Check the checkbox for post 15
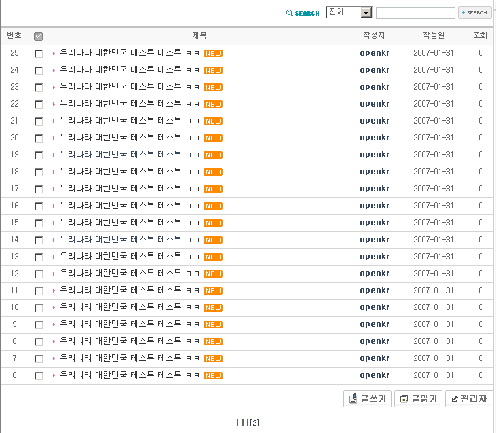 [x=39, y=223]
